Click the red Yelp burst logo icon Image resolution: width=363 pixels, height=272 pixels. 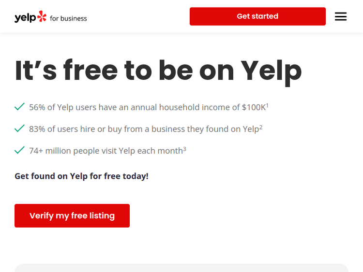42,17
